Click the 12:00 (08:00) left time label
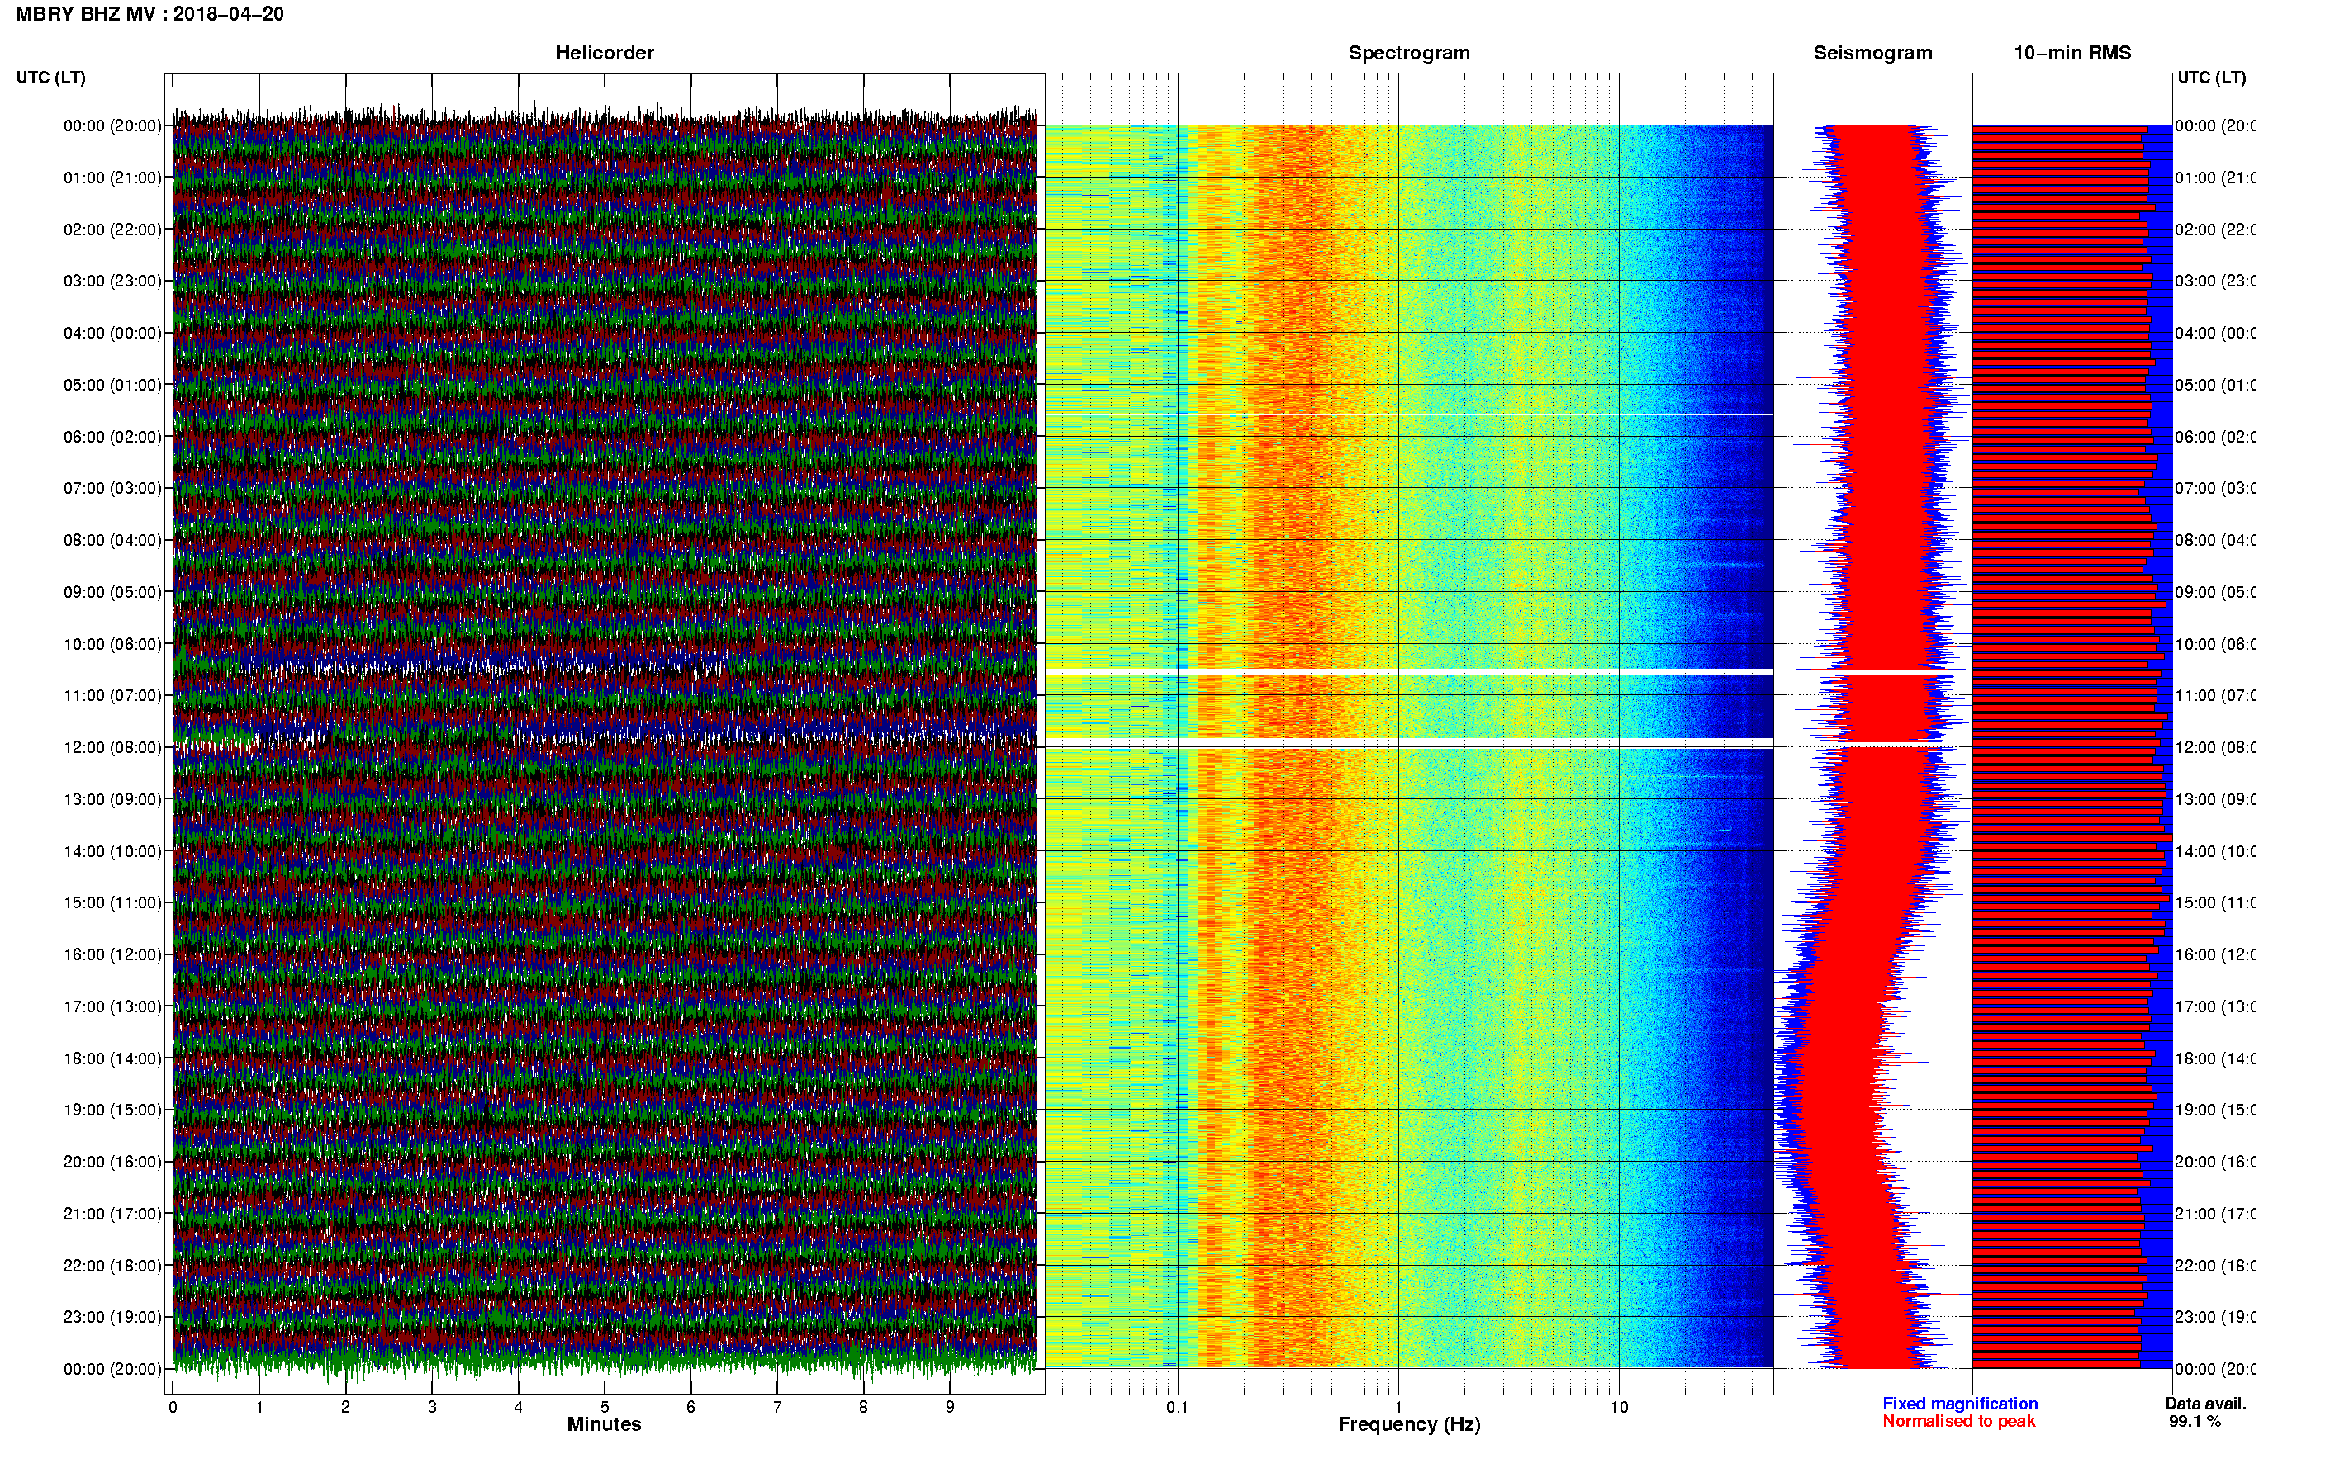 click(x=112, y=747)
